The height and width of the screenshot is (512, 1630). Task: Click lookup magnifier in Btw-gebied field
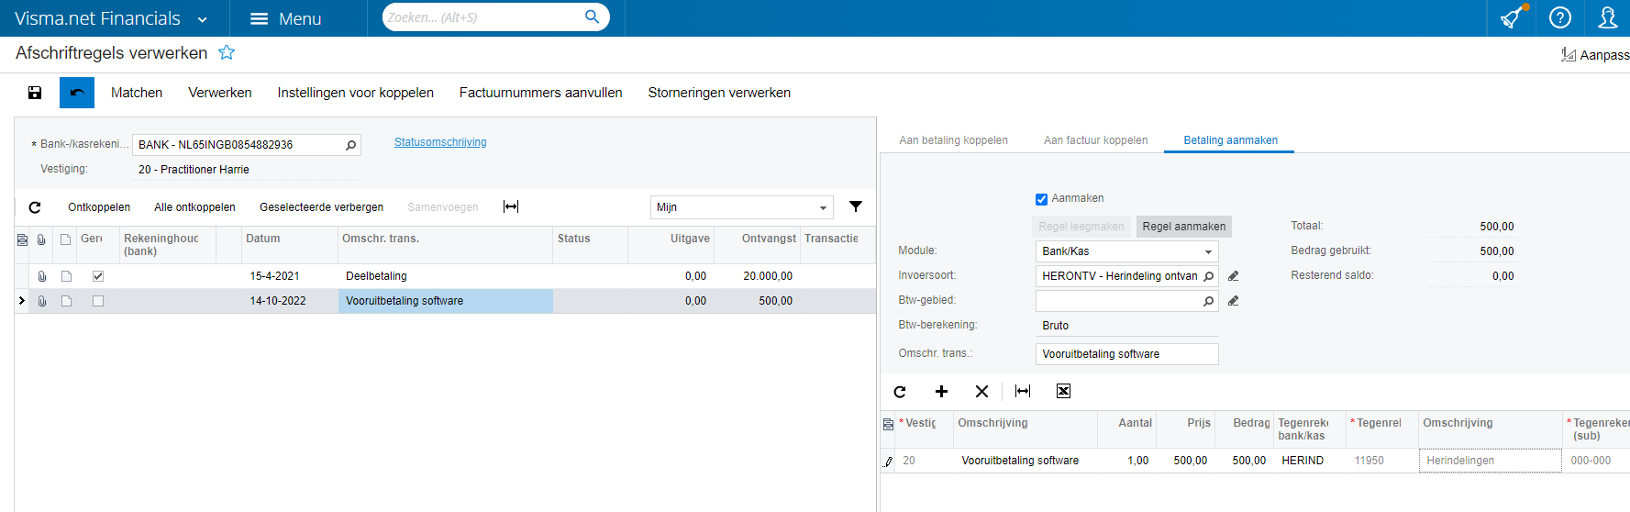coord(1209,301)
